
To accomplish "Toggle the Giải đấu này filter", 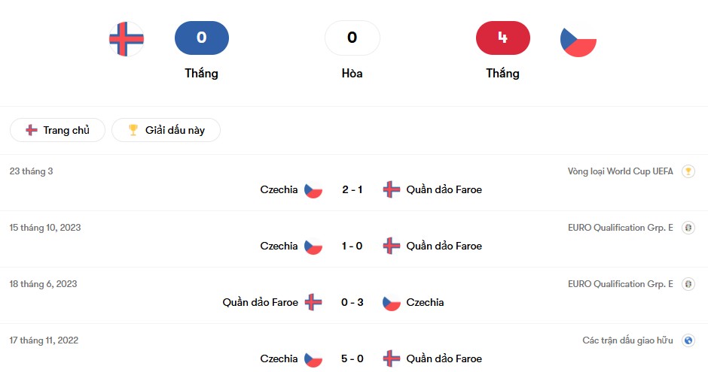I will coord(166,130).
